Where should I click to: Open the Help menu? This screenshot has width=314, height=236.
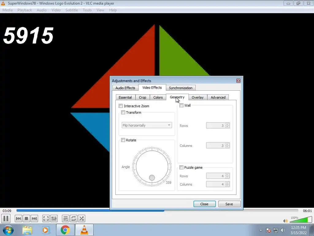pyautogui.click(x=113, y=10)
